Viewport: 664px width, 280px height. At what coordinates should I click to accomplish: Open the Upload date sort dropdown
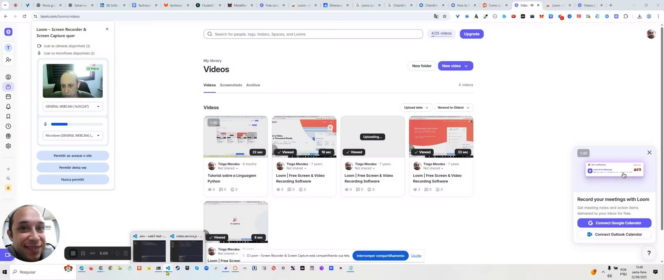tap(416, 108)
